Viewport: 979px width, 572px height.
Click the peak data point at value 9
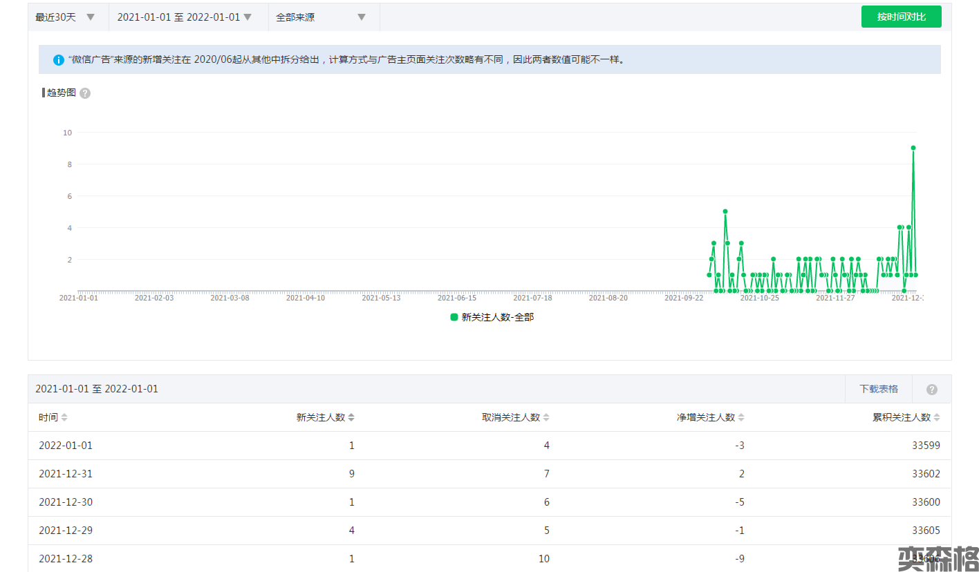tap(913, 148)
